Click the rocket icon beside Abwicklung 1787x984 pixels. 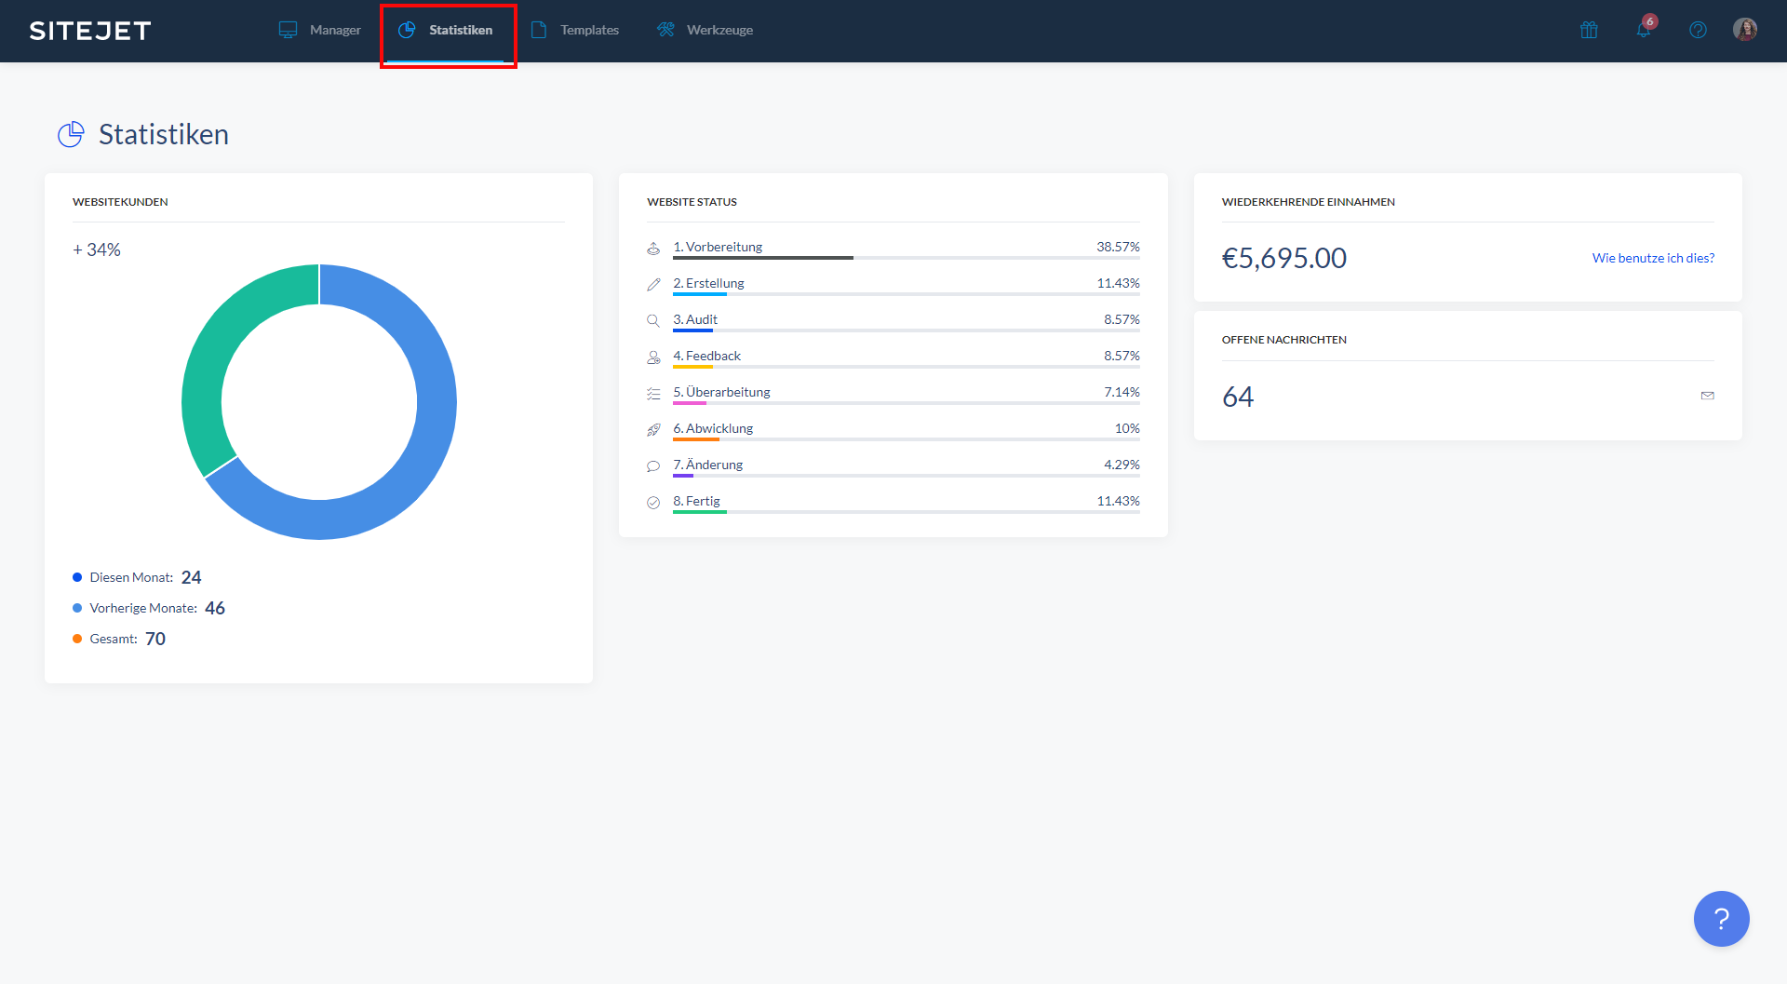653,429
